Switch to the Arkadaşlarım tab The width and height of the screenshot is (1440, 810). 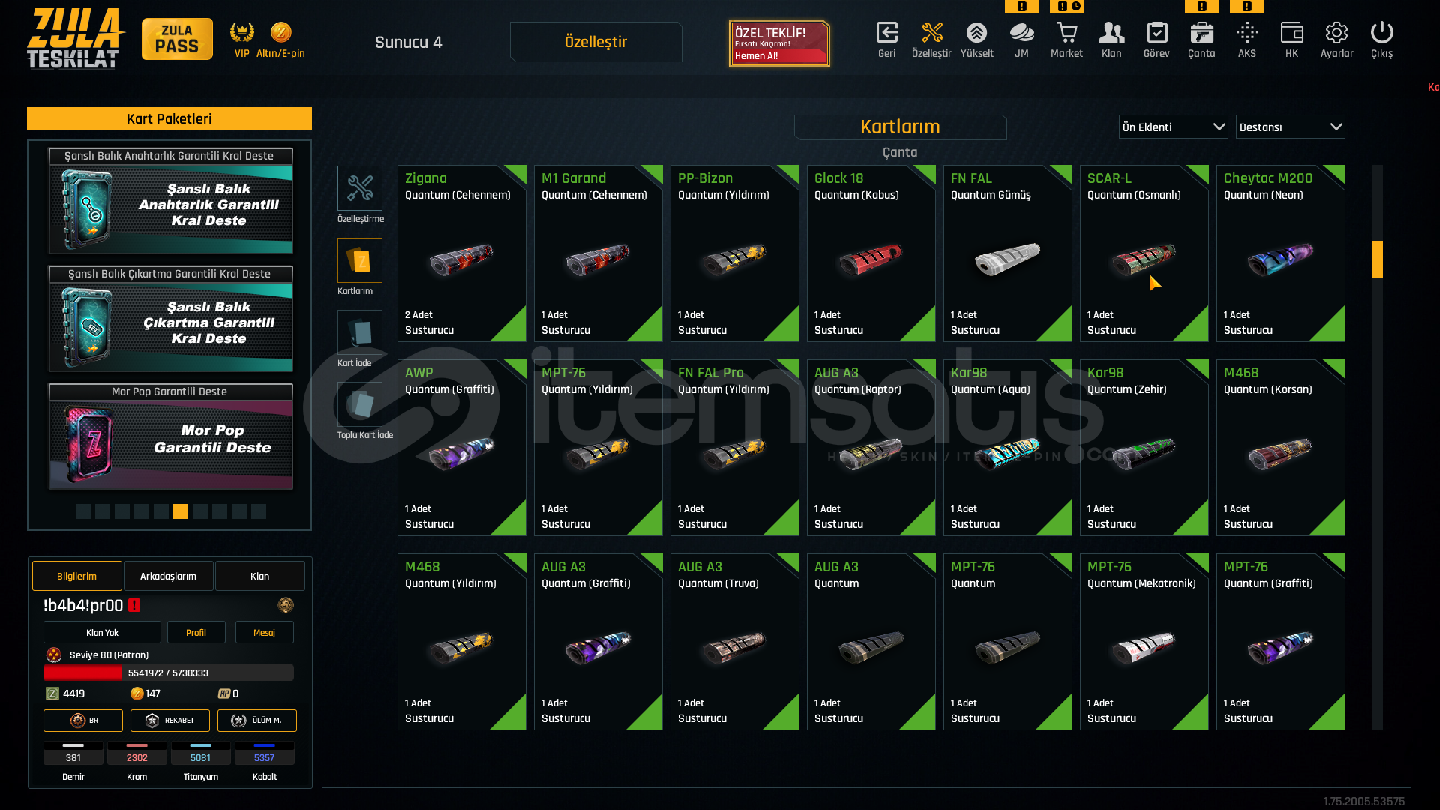tap(168, 576)
